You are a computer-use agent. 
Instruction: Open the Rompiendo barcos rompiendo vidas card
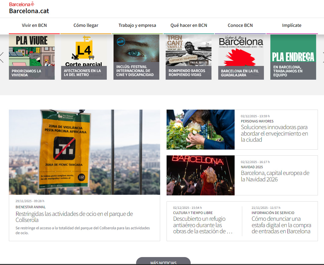click(189, 57)
